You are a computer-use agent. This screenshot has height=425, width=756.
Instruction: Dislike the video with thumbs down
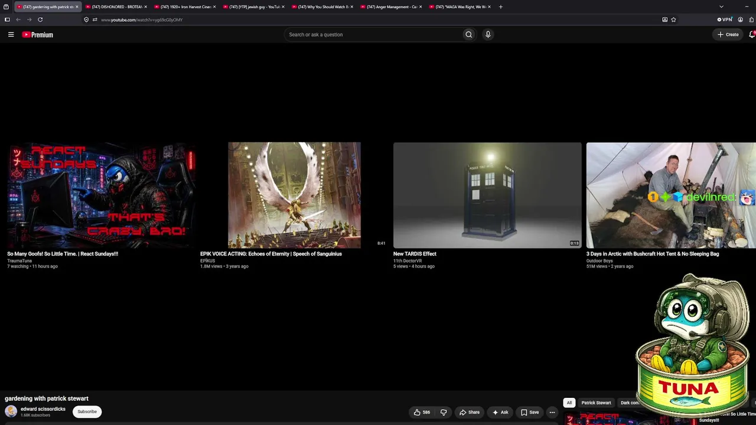coord(444,412)
